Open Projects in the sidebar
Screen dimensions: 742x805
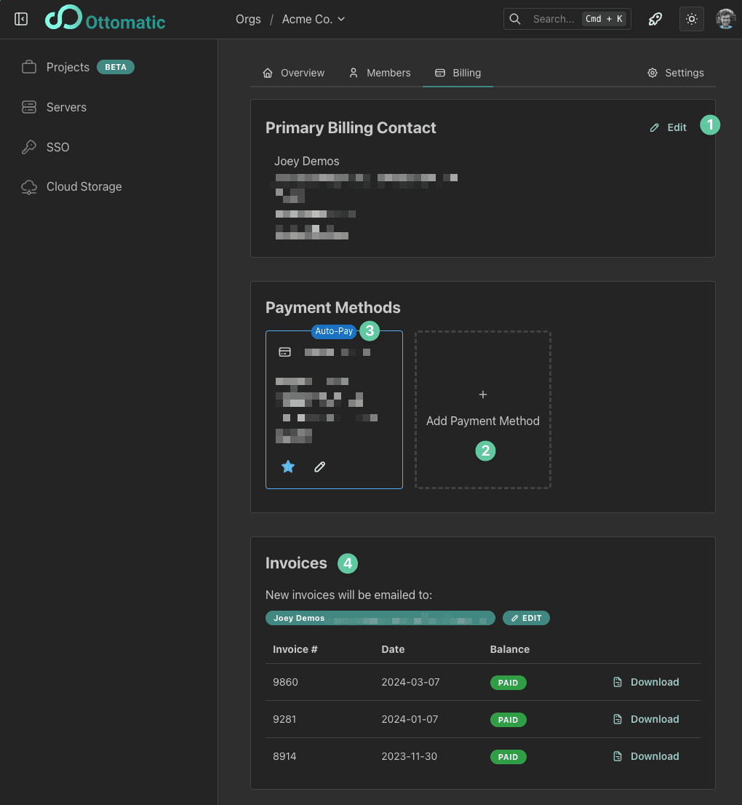68,67
